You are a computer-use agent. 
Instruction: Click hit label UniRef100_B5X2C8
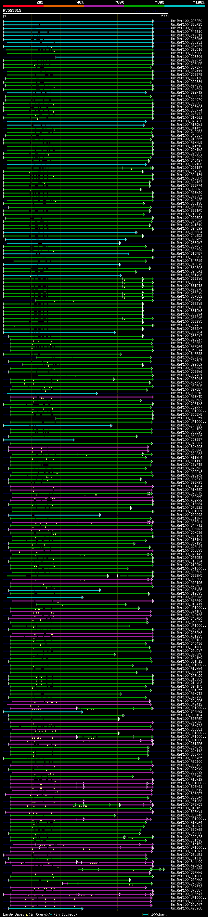click(187, 447)
